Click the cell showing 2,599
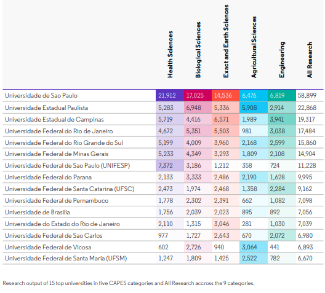This screenshot has width=325, height=293. pos(282,143)
